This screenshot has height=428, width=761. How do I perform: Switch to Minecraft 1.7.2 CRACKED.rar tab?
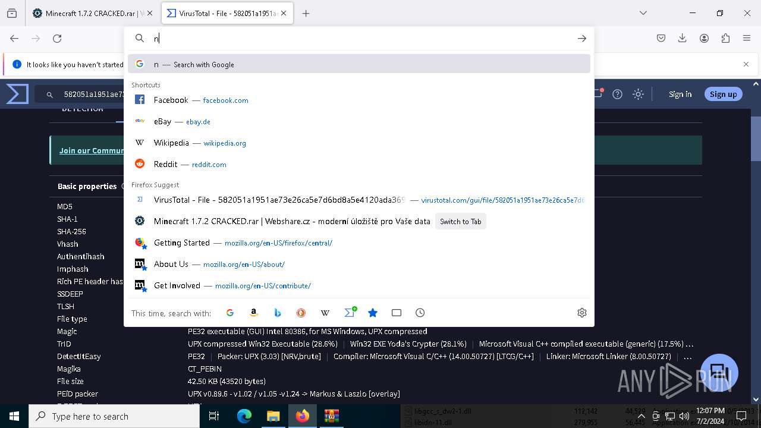[89, 13]
